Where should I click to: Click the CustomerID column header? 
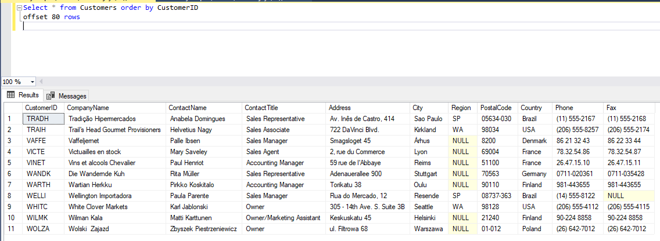click(41, 108)
